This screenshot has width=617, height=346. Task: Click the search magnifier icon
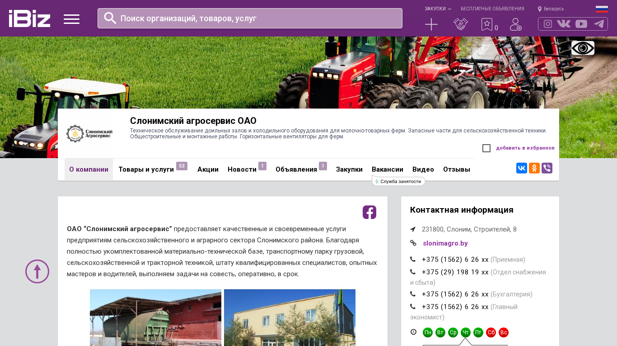[x=110, y=18]
